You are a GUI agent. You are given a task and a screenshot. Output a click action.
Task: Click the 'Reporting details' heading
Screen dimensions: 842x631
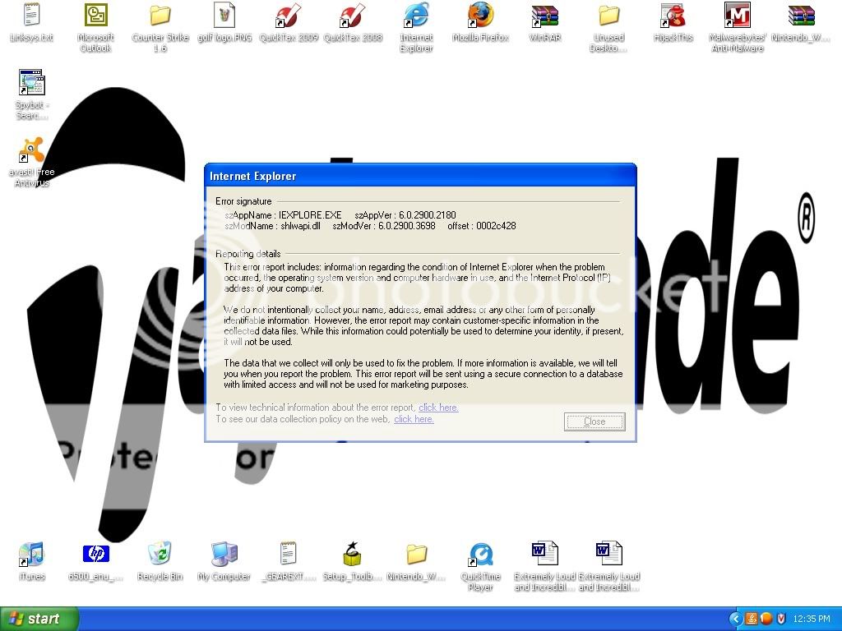click(x=248, y=254)
